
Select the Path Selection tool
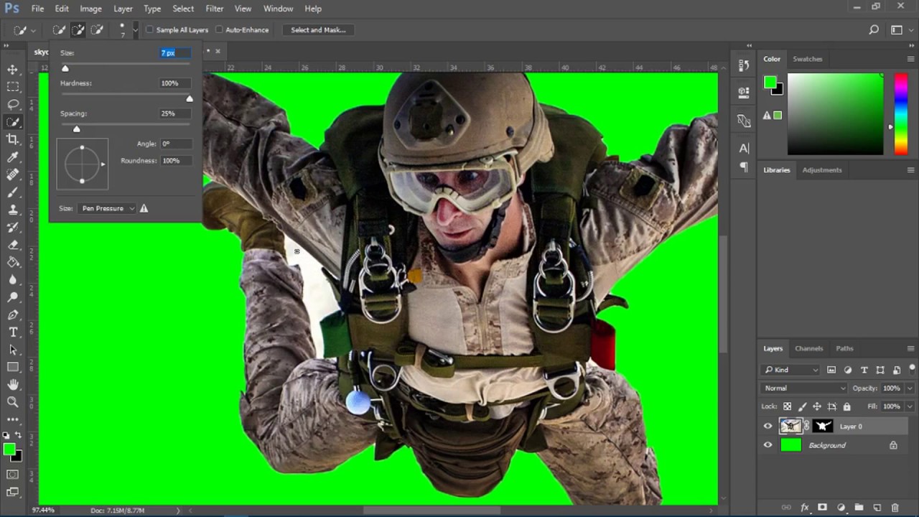13,350
